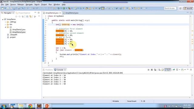Screen dimensions: 194x109
Task: Click the Windows Start orb
Action: [4, 106]
